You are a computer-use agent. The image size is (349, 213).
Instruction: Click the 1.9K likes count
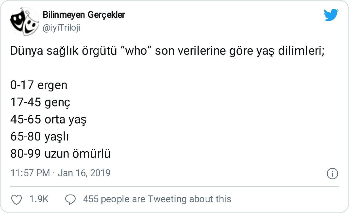coord(39,199)
